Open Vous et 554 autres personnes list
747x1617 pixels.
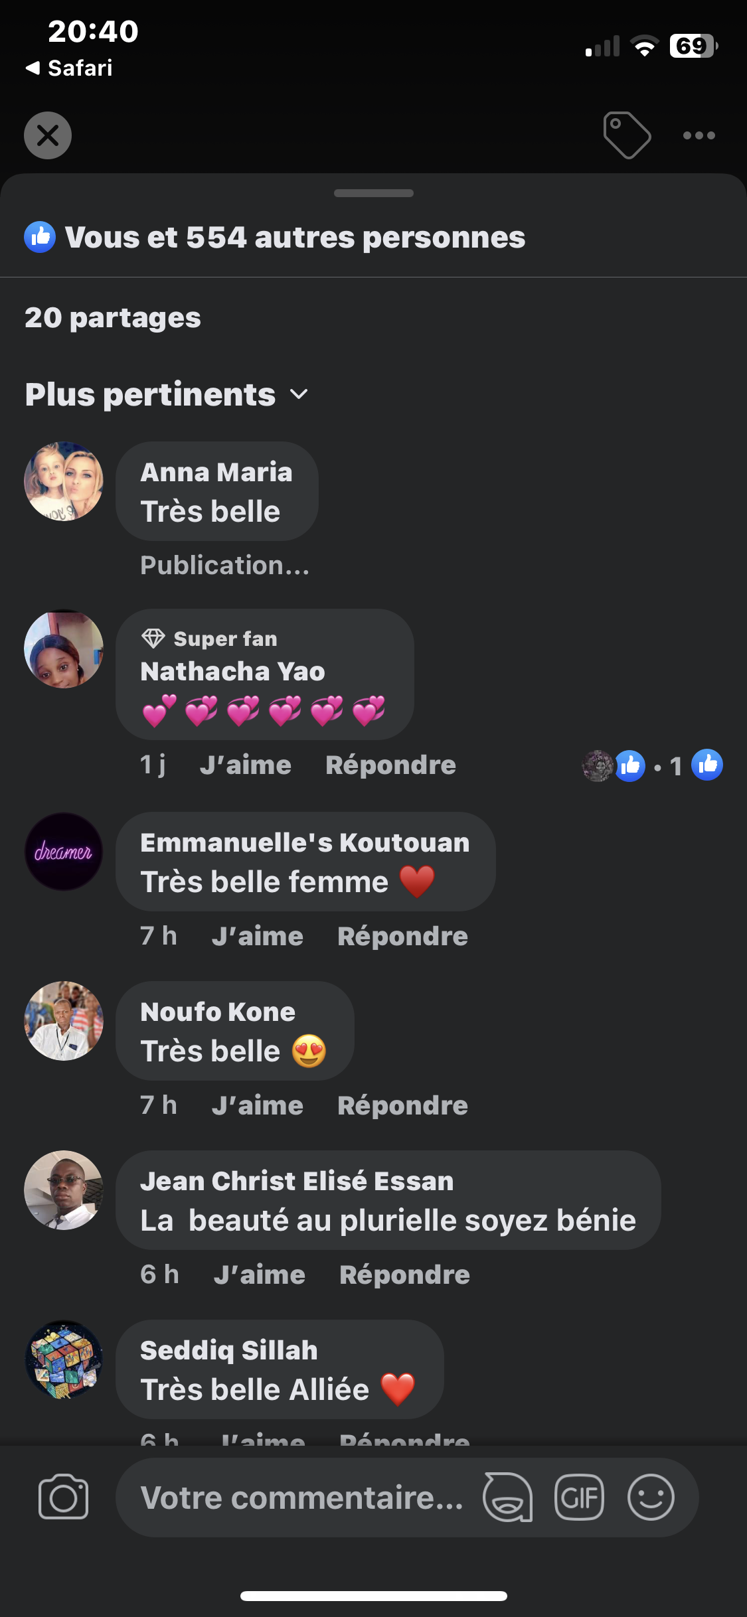tap(295, 237)
